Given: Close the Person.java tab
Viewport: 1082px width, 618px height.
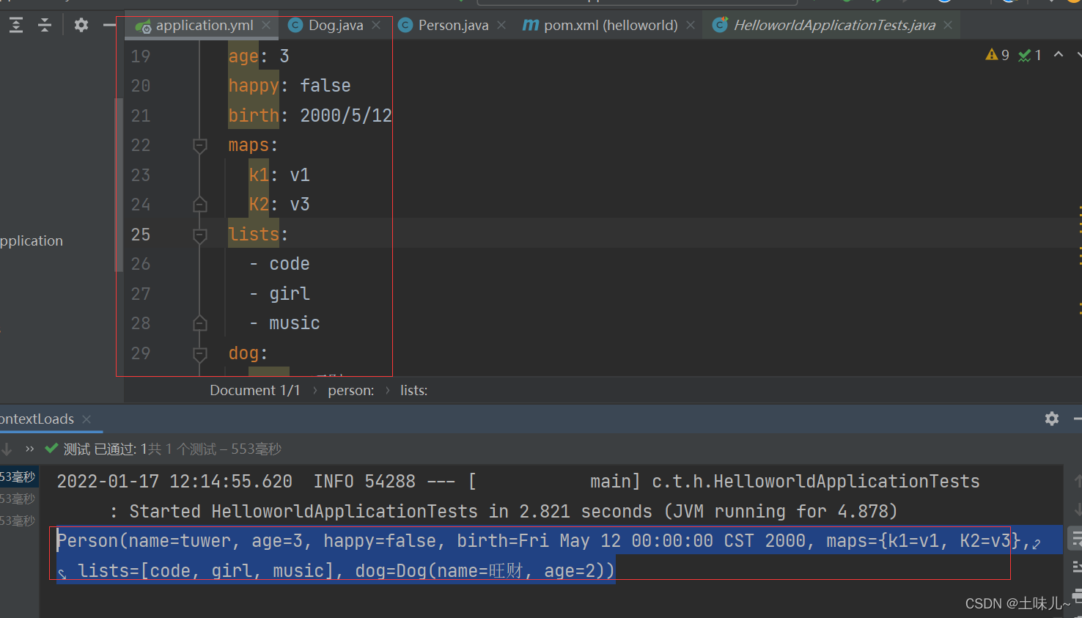Looking at the screenshot, I should click(501, 25).
